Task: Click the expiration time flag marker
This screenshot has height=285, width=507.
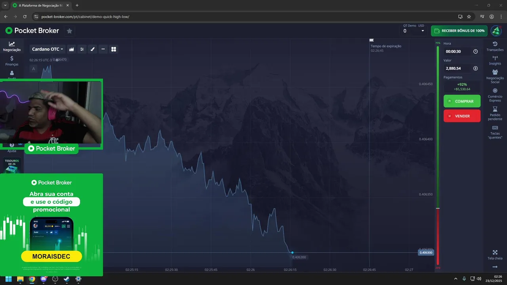Action: coord(372,40)
